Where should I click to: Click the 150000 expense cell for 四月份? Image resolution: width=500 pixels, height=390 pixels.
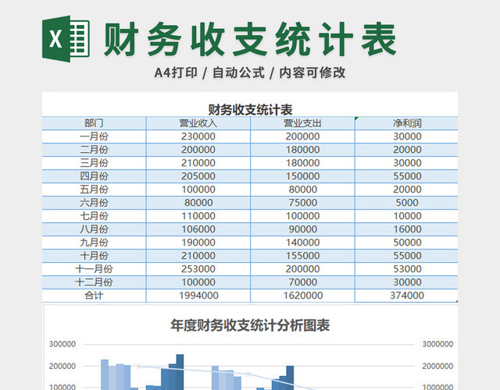(302, 176)
